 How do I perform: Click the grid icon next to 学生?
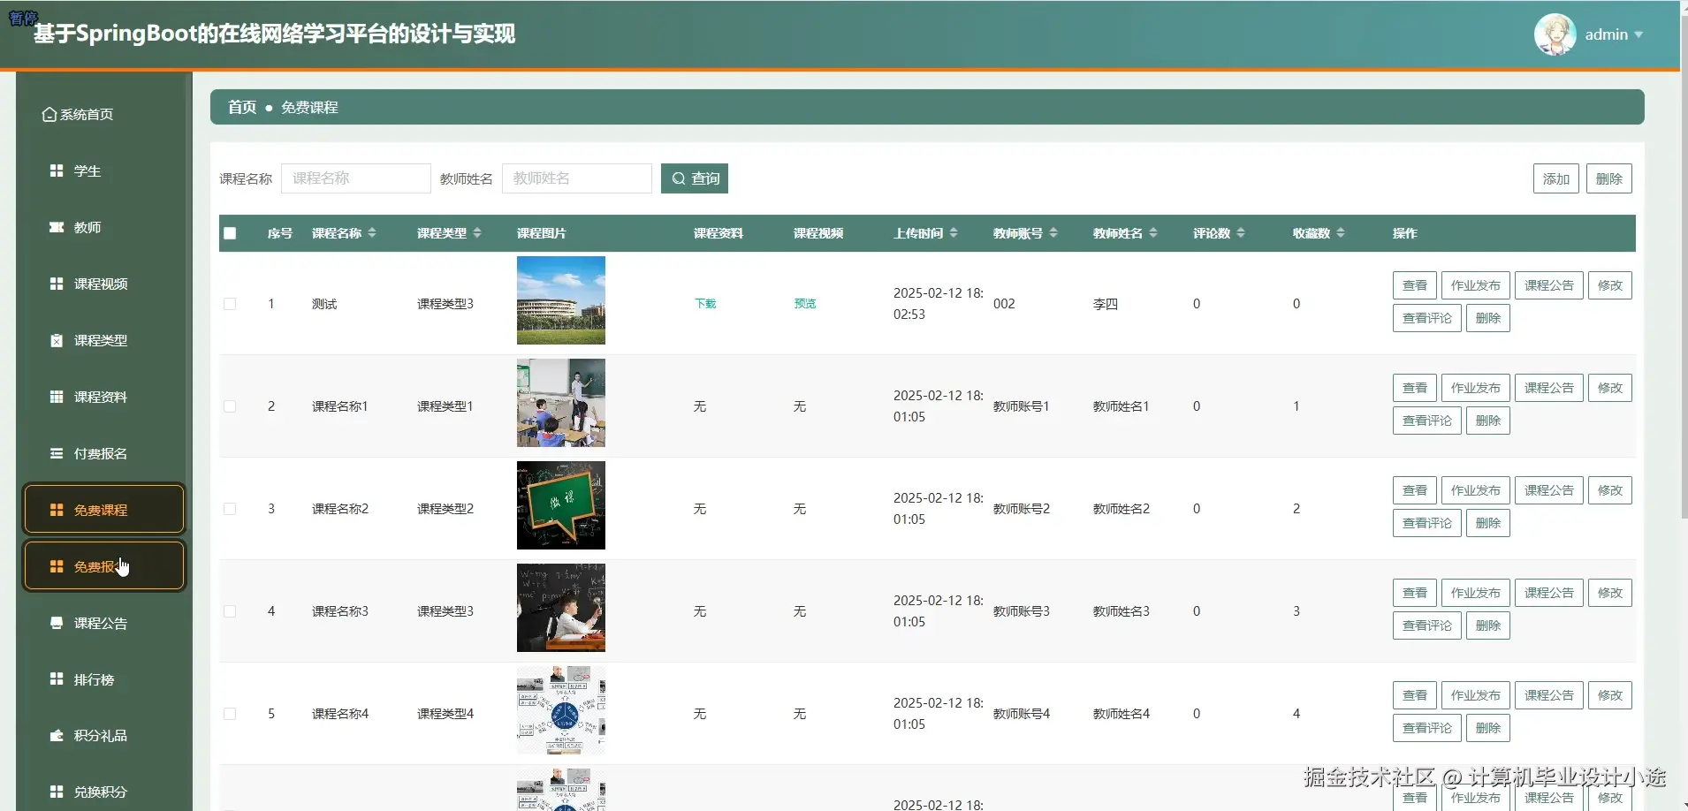coord(57,171)
